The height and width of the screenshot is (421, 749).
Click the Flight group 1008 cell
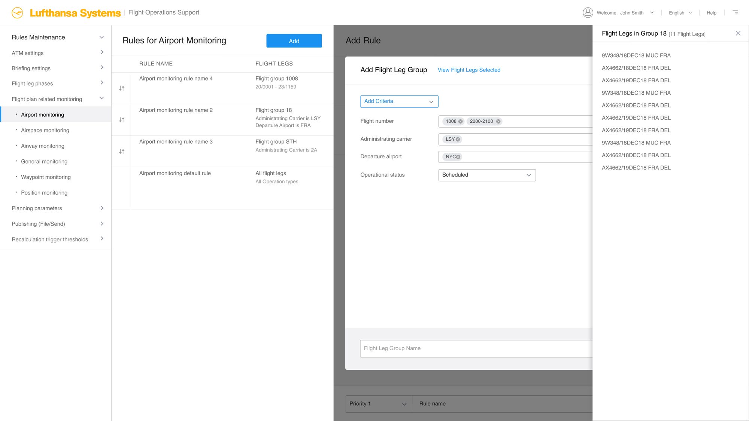[276, 79]
